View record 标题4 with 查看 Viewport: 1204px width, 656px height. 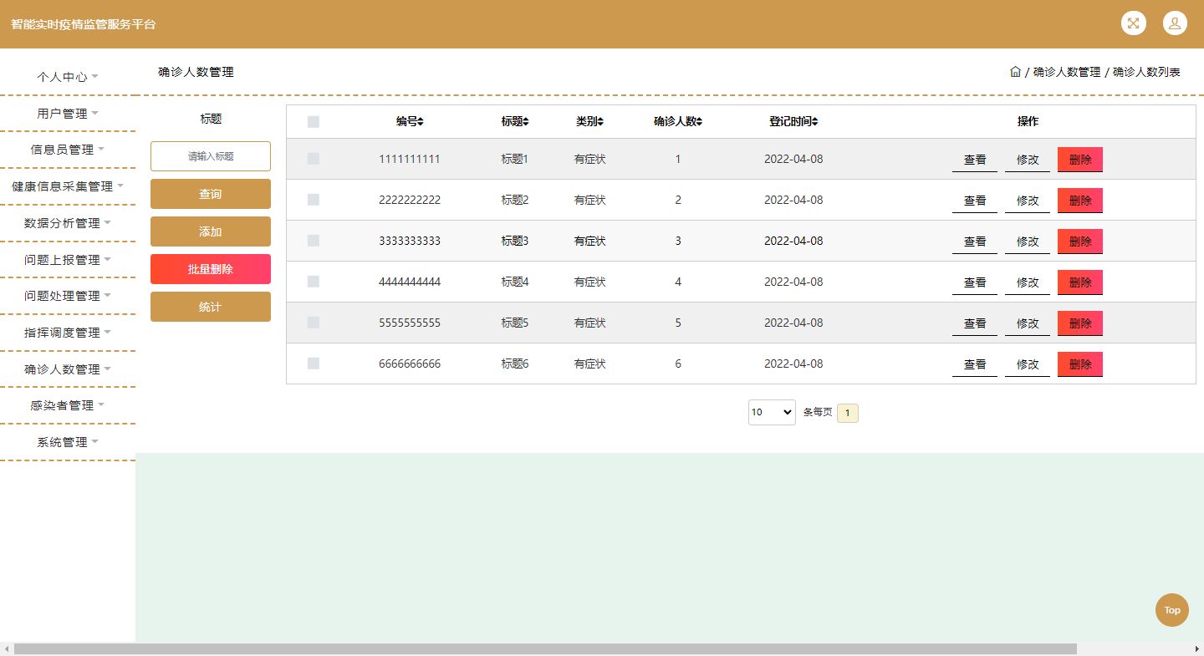(975, 282)
